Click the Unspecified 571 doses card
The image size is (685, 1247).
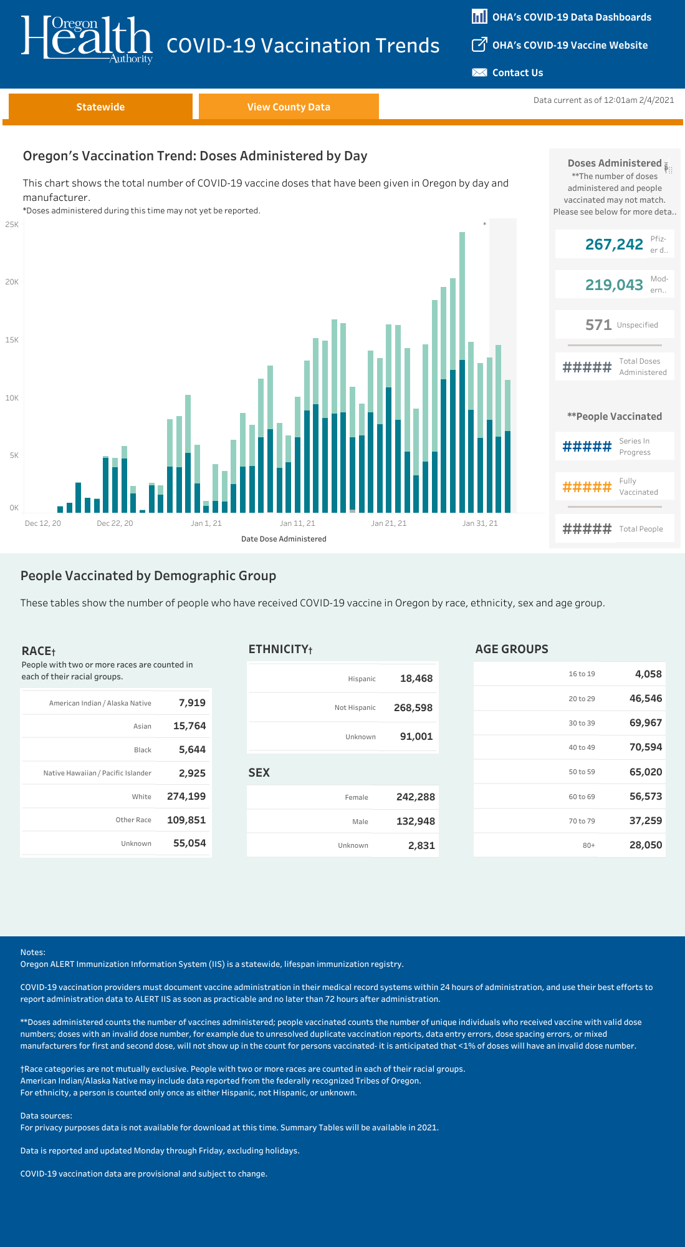point(614,324)
